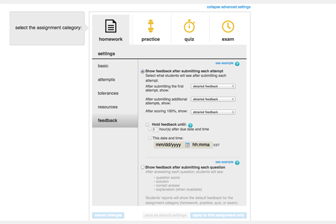Go to the attempts settings tab

pos(106,80)
